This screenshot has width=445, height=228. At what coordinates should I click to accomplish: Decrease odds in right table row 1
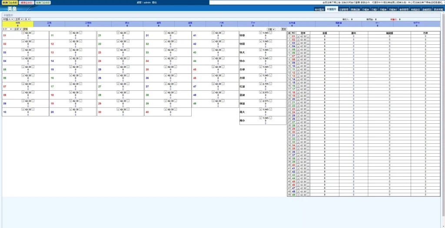point(308,36)
